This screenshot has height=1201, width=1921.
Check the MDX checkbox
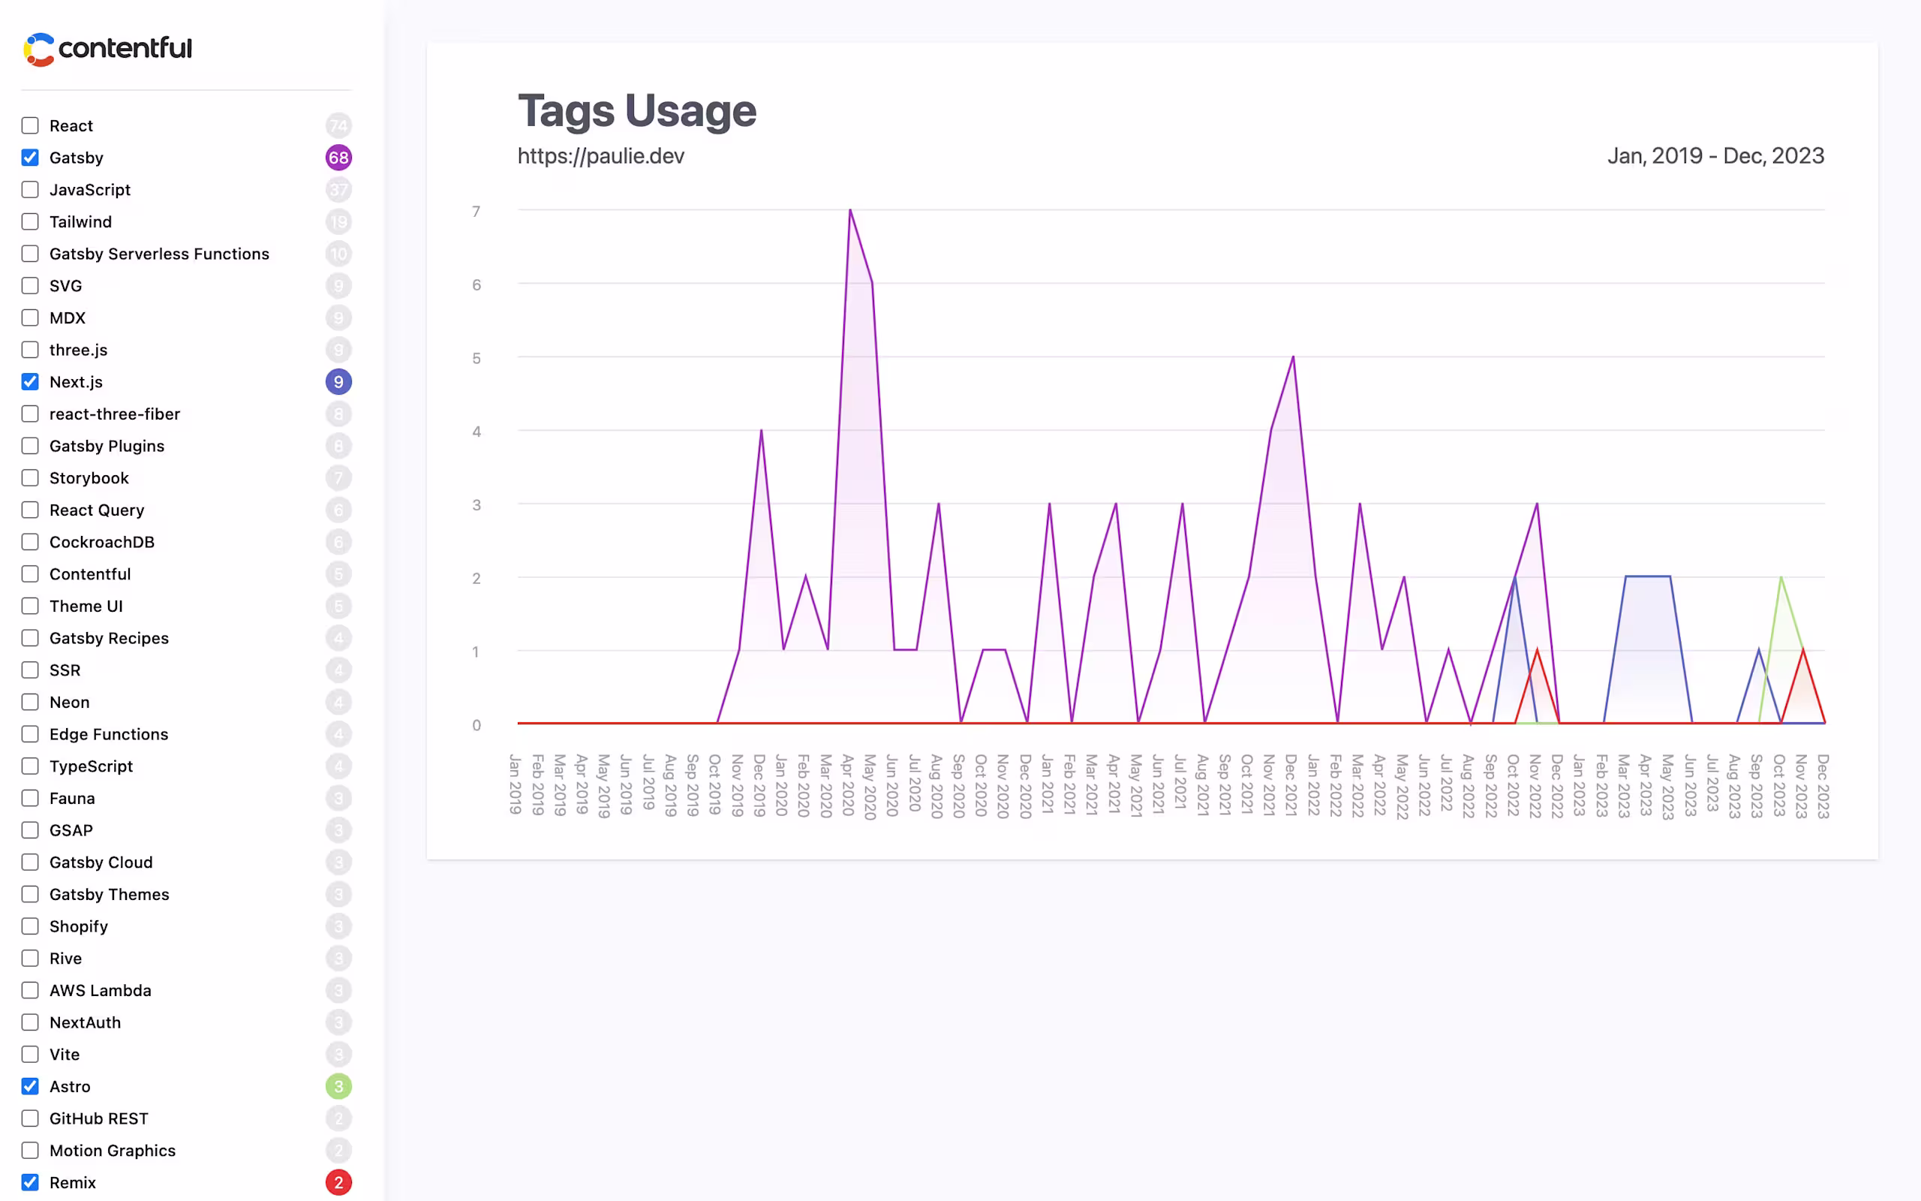click(x=30, y=318)
